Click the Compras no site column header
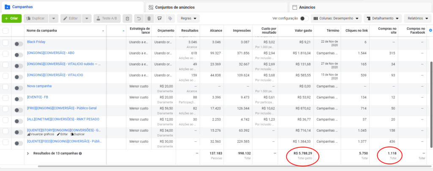 tap(387, 31)
